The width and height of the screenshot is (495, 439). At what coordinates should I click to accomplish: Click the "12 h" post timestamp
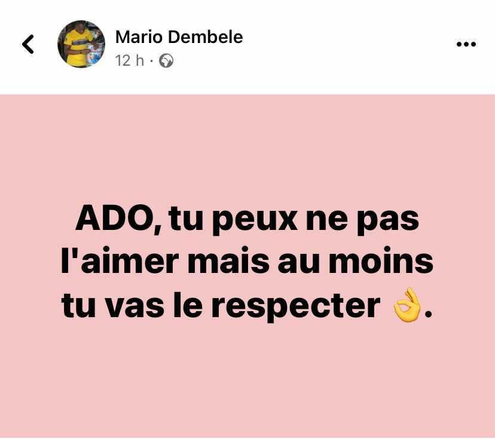coord(130,60)
